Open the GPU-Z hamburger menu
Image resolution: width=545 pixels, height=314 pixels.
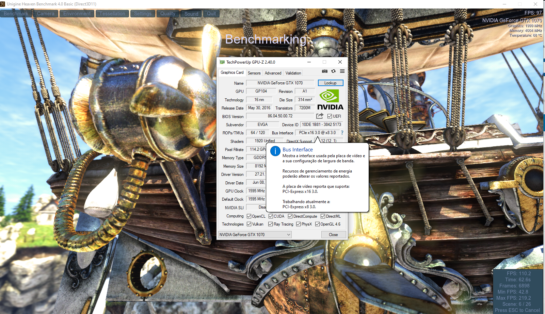[x=342, y=71]
